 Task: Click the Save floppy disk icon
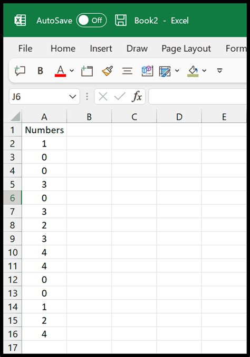[121, 21]
